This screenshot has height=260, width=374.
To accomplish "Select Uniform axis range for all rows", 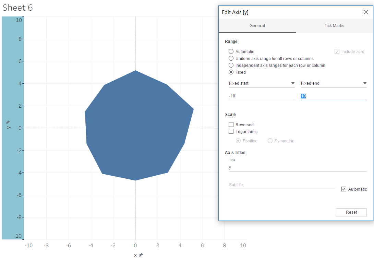I will coord(231,59).
